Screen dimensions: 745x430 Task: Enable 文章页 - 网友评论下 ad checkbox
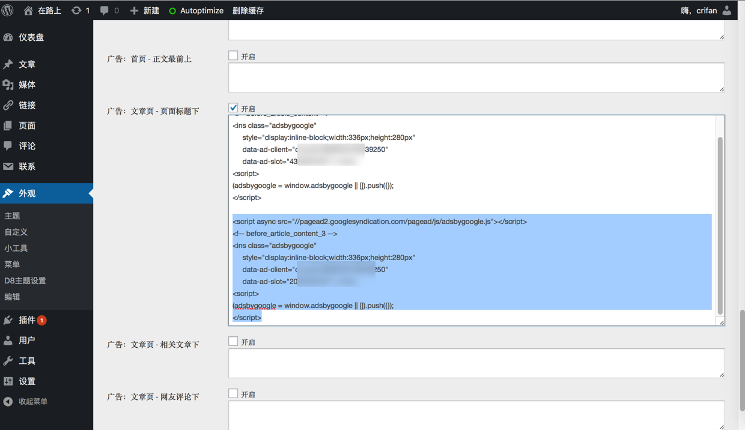[x=233, y=394]
